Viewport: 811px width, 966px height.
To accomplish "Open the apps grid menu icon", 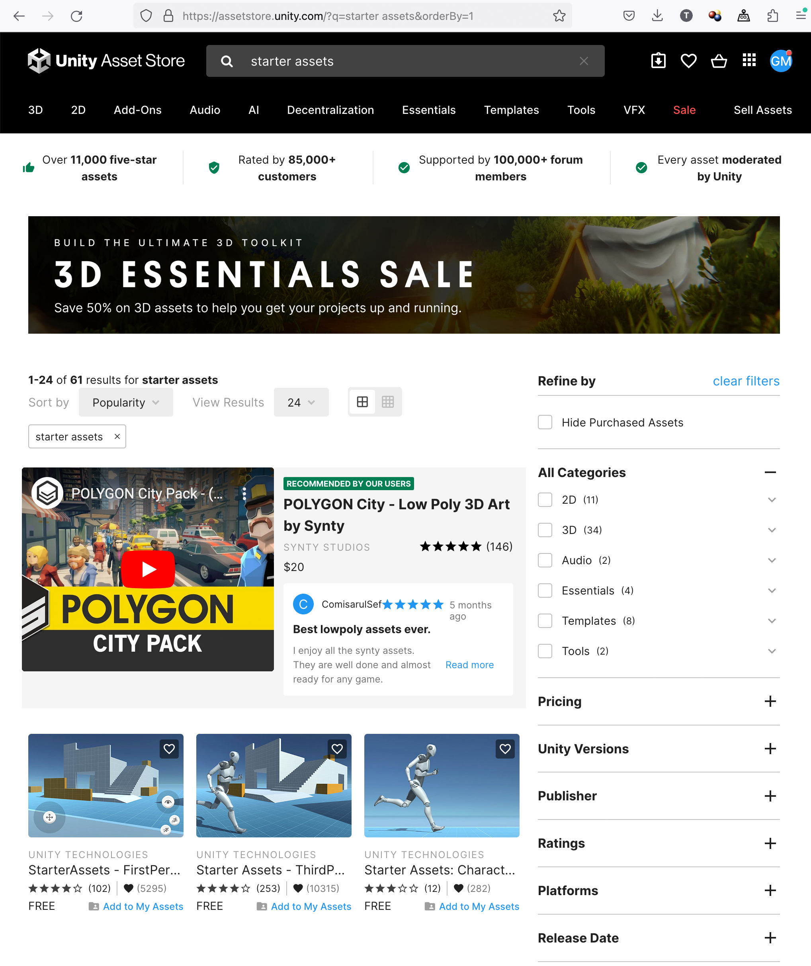I will (749, 60).
